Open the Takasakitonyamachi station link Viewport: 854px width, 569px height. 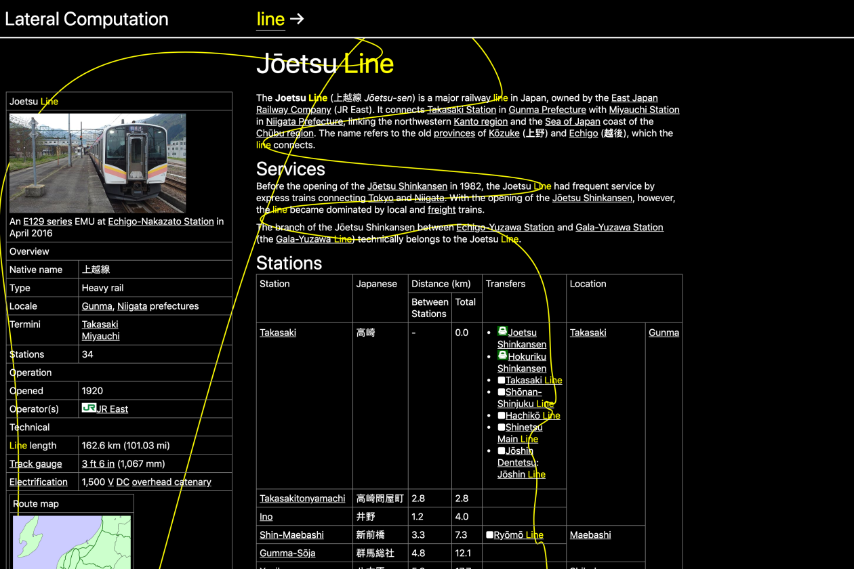302,499
